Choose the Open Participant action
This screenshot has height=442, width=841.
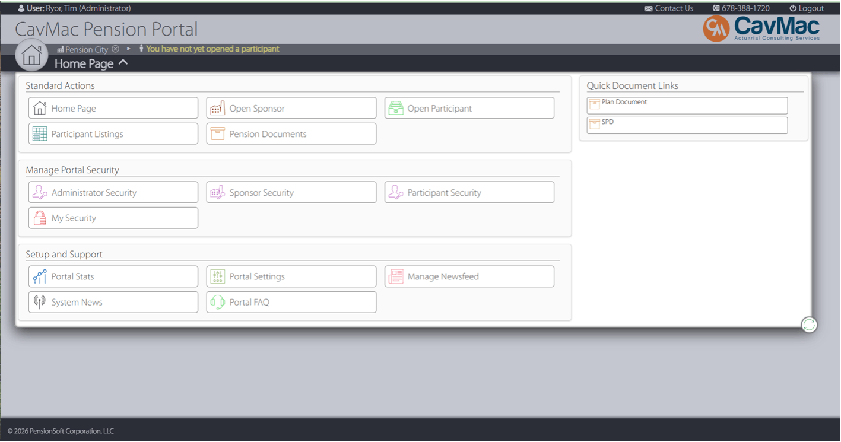[x=469, y=108]
